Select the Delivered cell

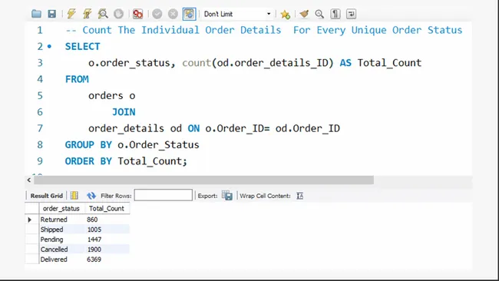(x=61, y=260)
